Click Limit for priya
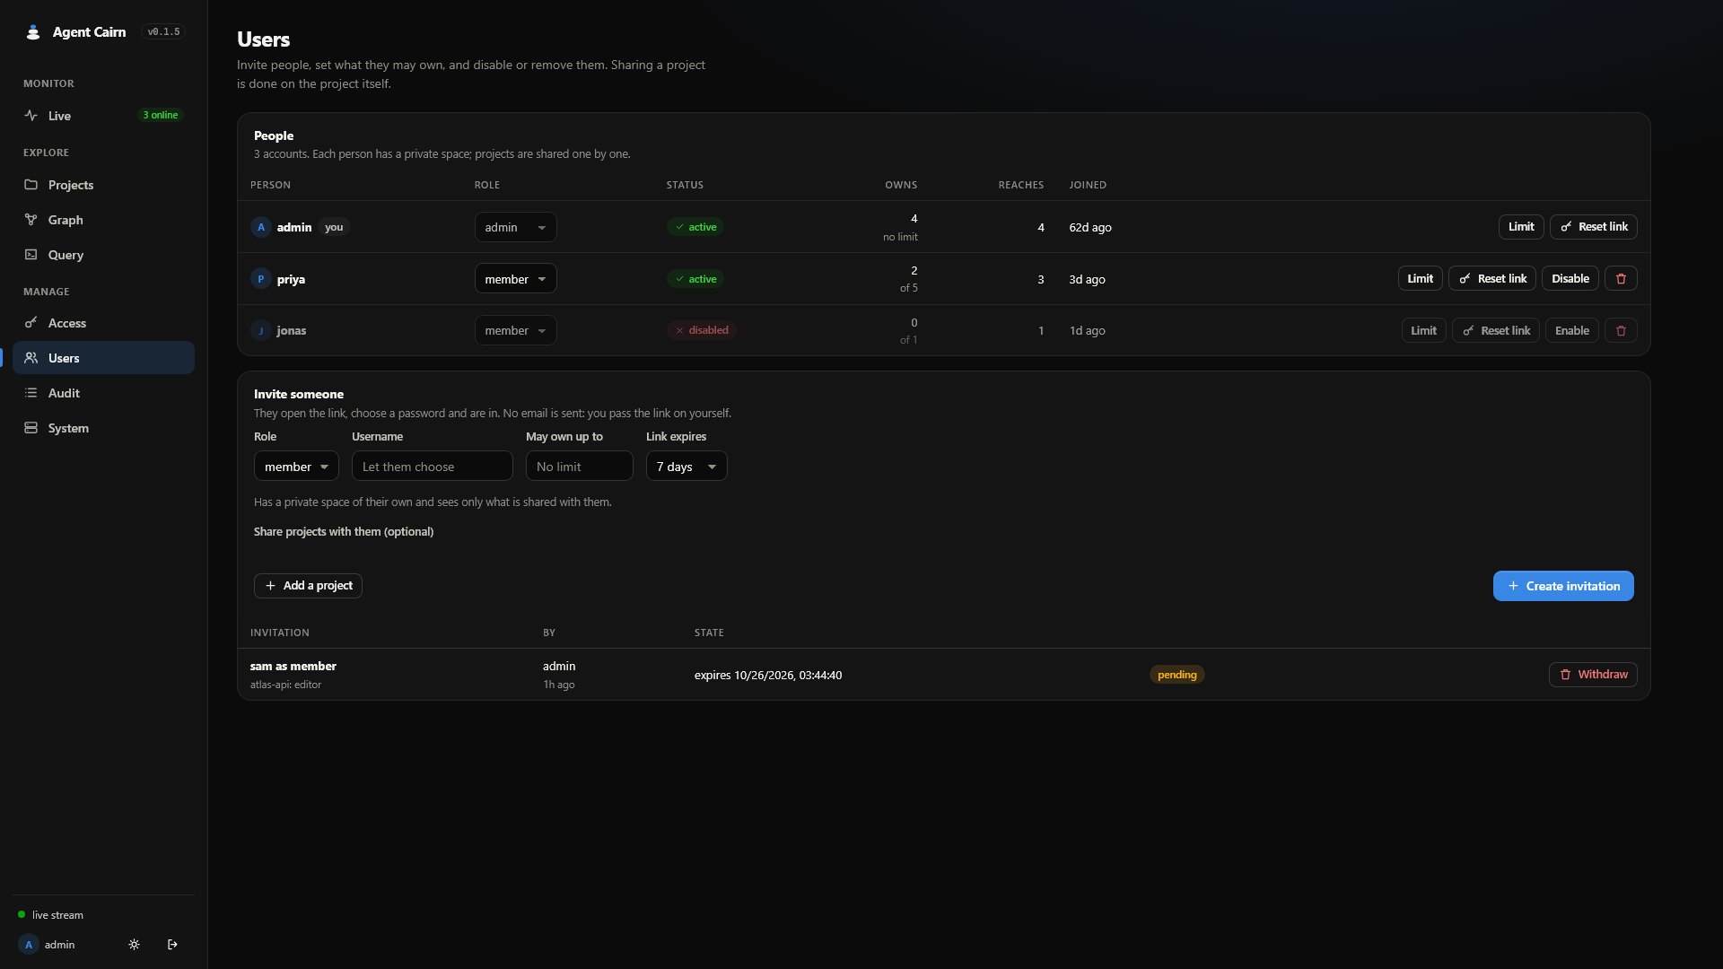The image size is (1723, 969). click(1420, 279)
